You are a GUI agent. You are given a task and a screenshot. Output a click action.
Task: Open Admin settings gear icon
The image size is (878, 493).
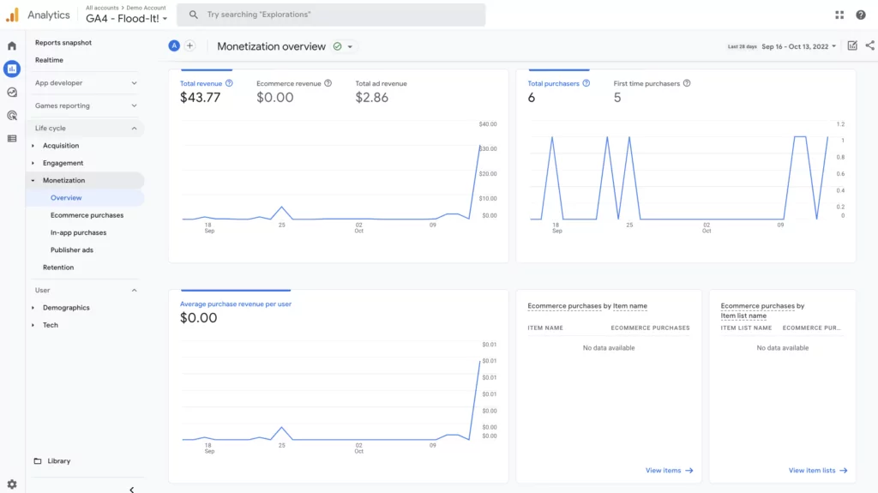point(12,484)
